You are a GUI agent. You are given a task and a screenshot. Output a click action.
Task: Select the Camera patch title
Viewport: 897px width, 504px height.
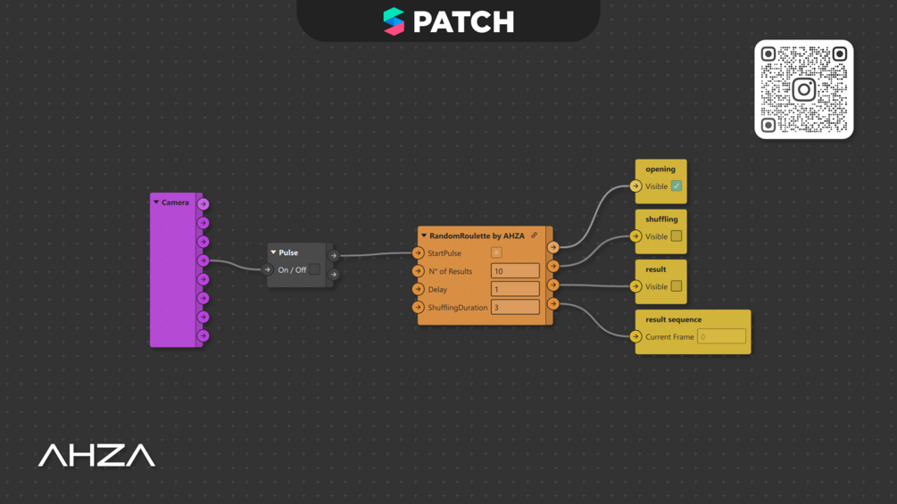click(x=175, y=202)
